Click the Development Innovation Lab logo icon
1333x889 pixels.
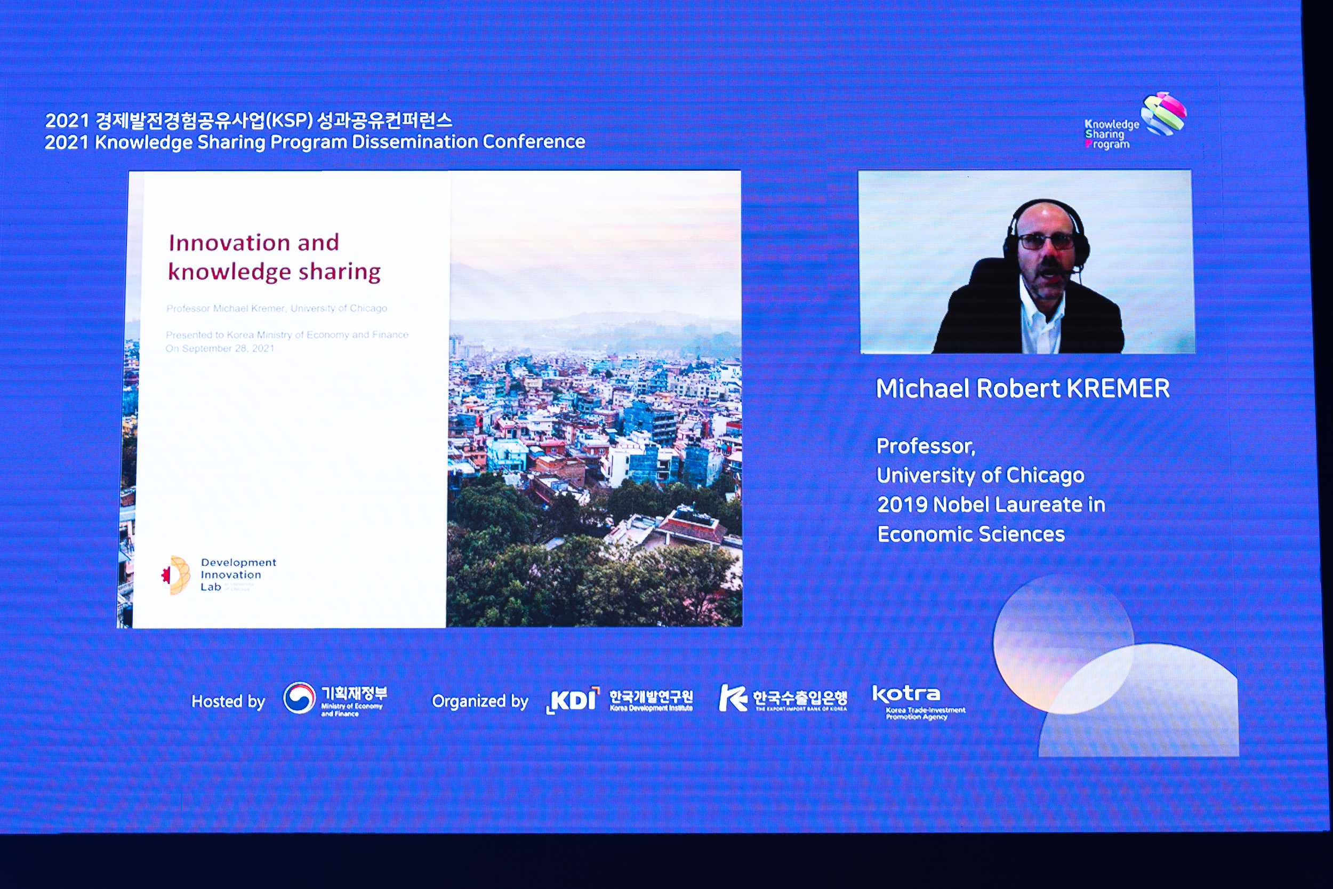pyautogui.click(x=176, y=575)
